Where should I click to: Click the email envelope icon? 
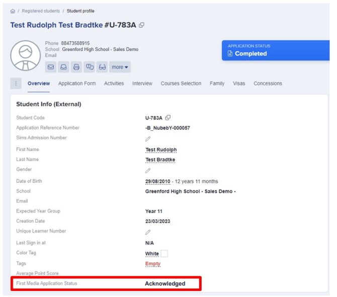pyautogui.click(x=51, y=67)
